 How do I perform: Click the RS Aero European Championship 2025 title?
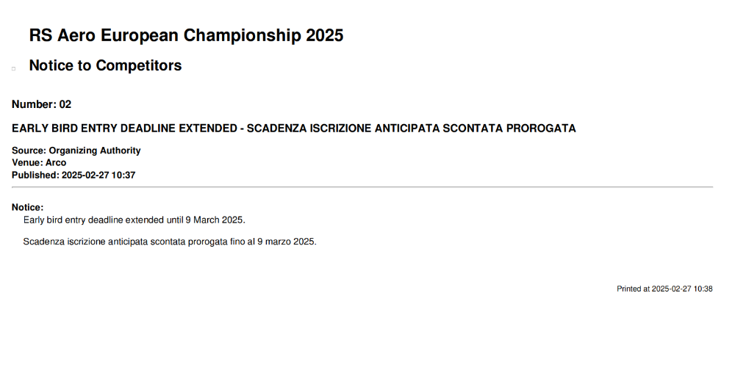coord(186,35)
